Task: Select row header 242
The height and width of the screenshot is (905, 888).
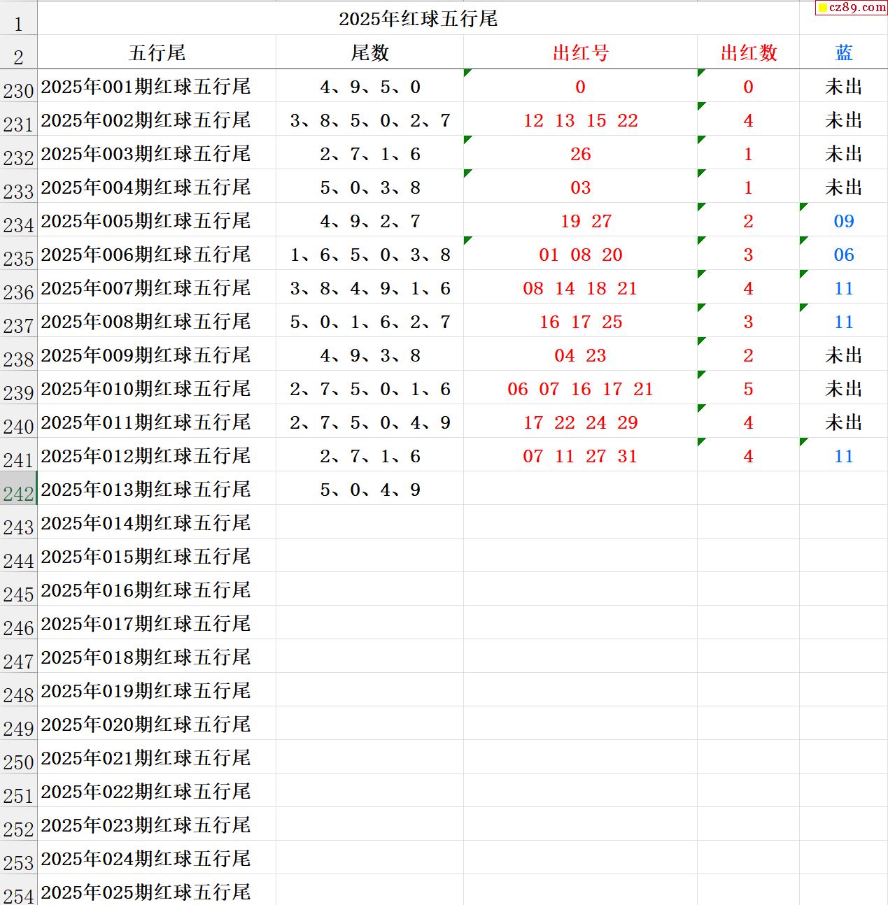Action: pos(18,494)
